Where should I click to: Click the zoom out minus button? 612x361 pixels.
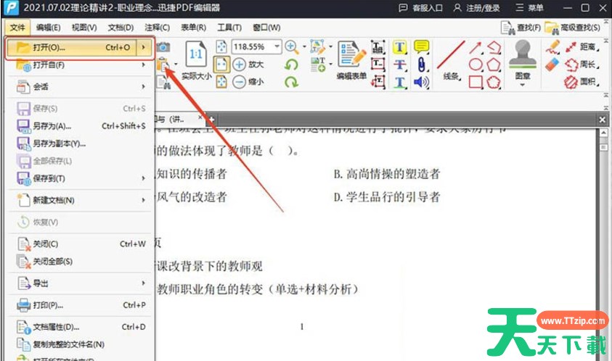click(x=240, y=82)
